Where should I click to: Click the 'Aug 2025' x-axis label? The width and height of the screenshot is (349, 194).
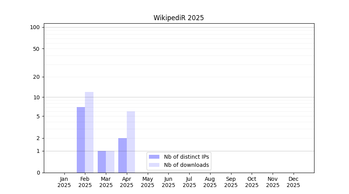coord(210,182)
